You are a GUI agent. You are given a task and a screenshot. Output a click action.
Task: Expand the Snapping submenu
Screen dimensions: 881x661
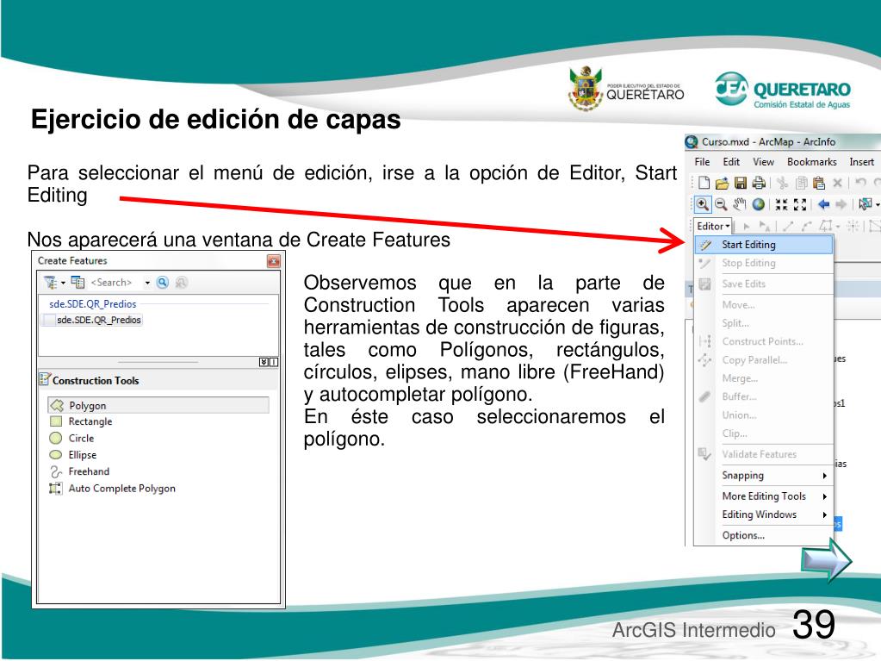coord(764,476)
